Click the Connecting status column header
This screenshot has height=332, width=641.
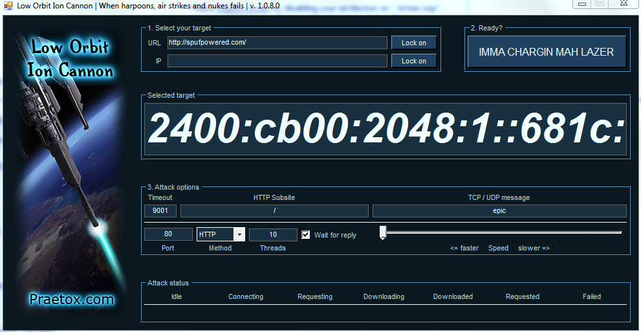(246, 296)
